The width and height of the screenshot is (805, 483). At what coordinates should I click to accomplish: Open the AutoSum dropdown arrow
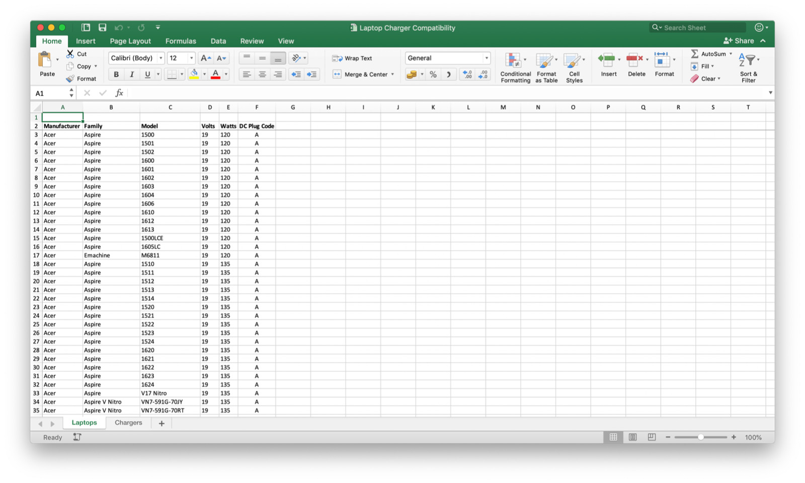point(731,54)
